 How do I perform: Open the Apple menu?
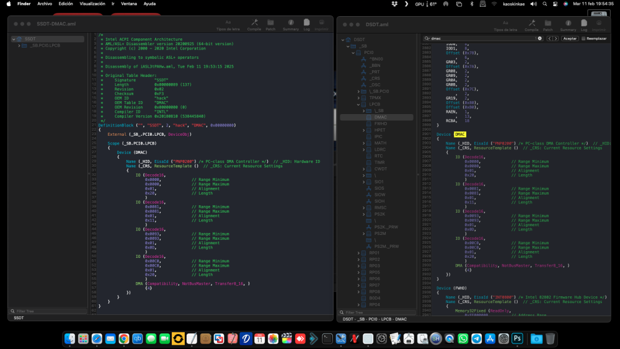(9, 4)
